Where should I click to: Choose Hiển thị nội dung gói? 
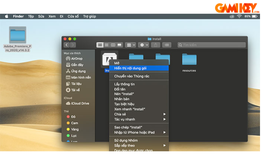(139, 68)
